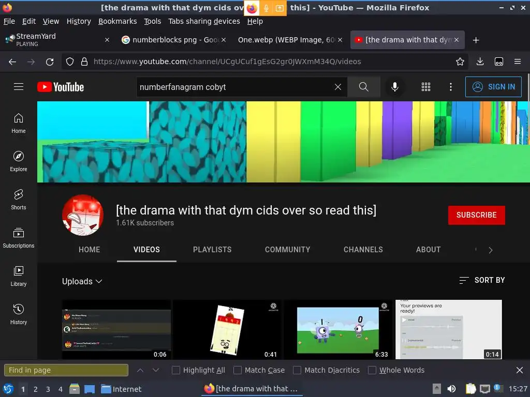Find previous match up arrow
The width and height of the screenshot is (530, 397).
pos(140,370)
